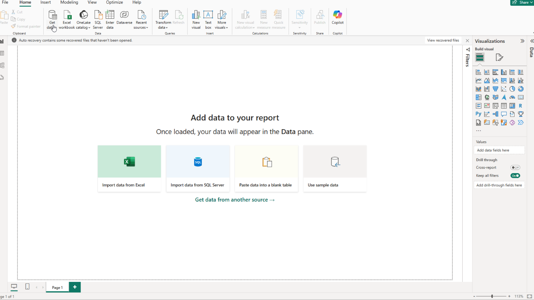The width and height of the screenshot is (534, 300).
Task: Switch to the Optimize ribbon tab
Action: point(114,2)
